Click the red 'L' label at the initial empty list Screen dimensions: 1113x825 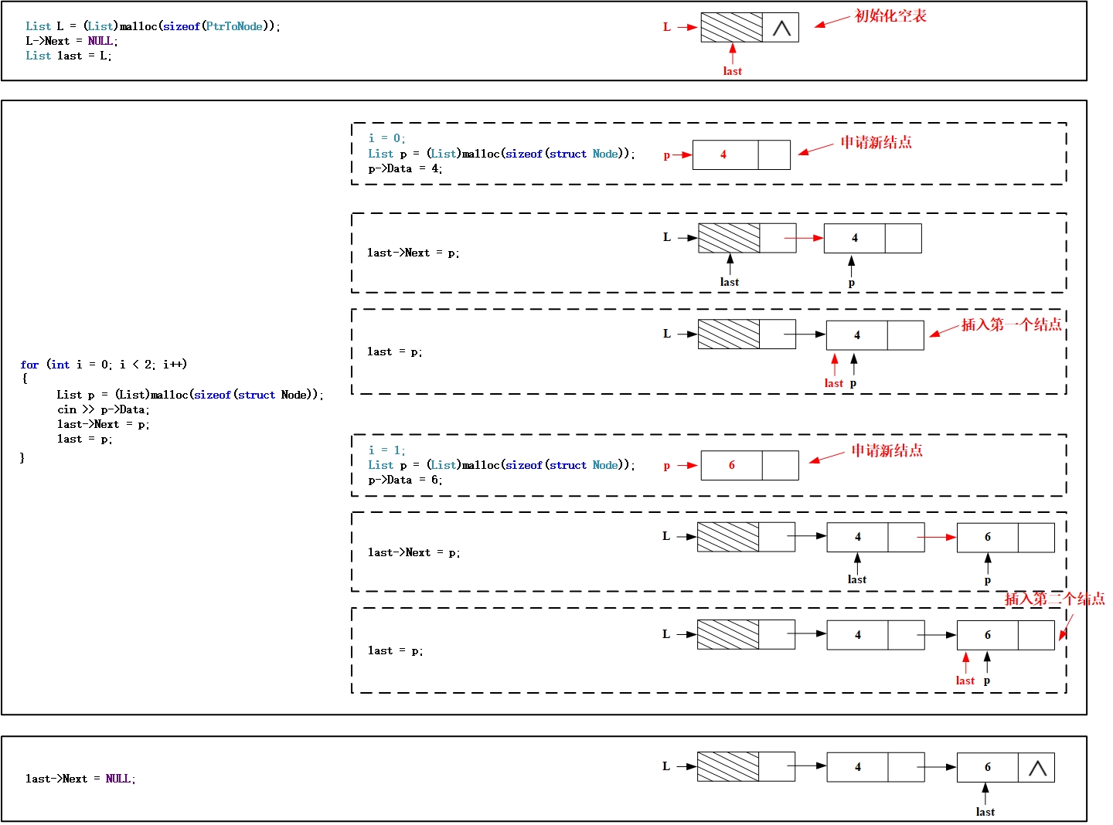(667, 27)
